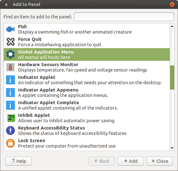Select the blue Fish applet icon
Image resolution: width=178 pixels, height=171 pixels.
click(x=10, y=29)
